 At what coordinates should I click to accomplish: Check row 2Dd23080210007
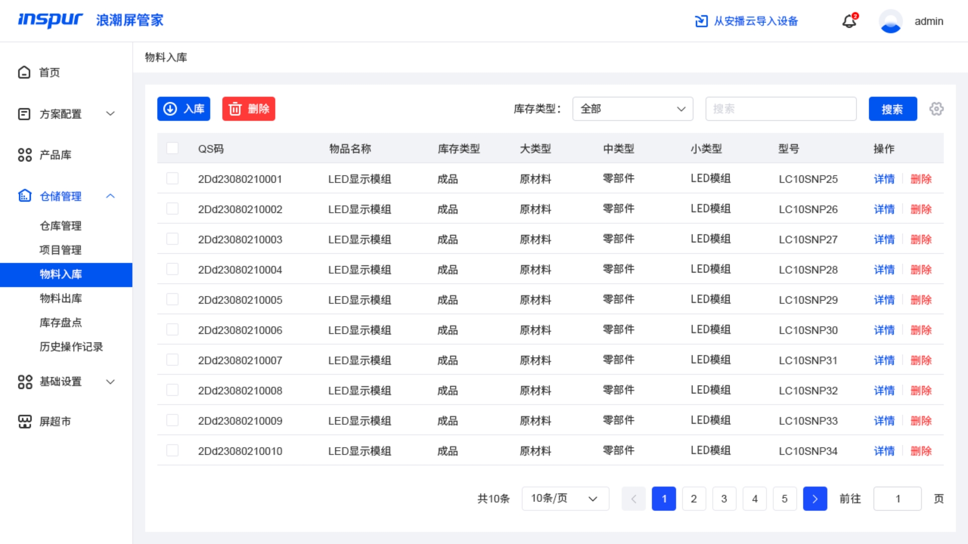pos(172,360)
